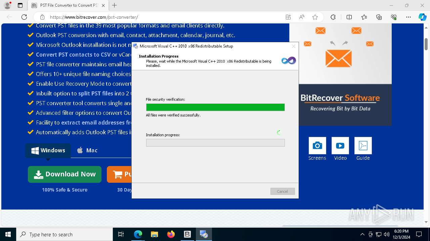
Task: Click the setup dialog title bar icon
Action: click(136, 46)
